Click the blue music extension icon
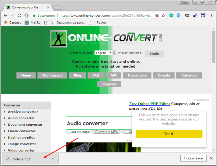This screenshot has height=166, width=217. point(203,15)
